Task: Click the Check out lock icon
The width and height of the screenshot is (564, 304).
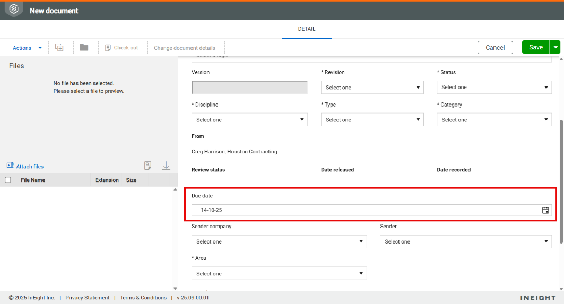Action: [108, 48]
